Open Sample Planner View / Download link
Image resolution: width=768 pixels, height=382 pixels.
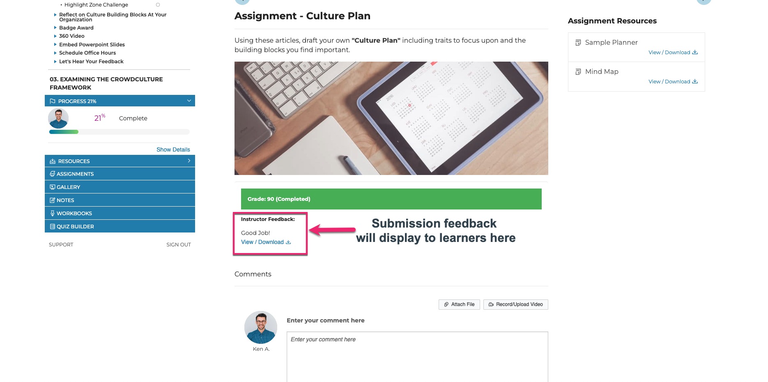click(x=673, y=53)
